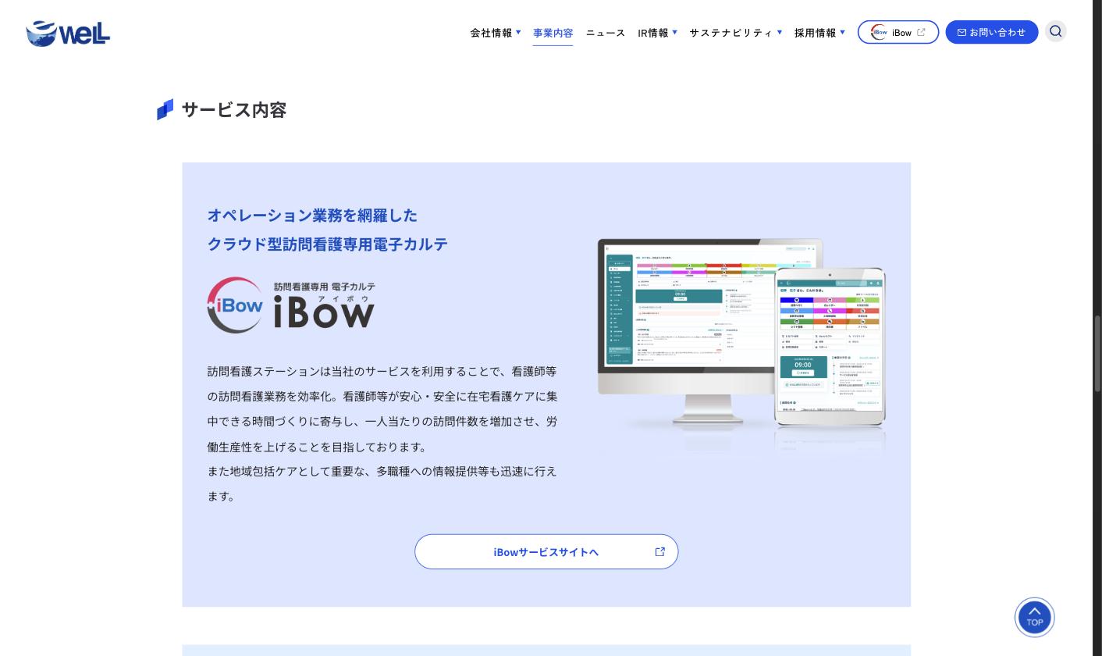Image resolution: width=1102 pixels, height=656 pixels.
Task: Visit the iBow external site button in header
Action: click(898, 32)
